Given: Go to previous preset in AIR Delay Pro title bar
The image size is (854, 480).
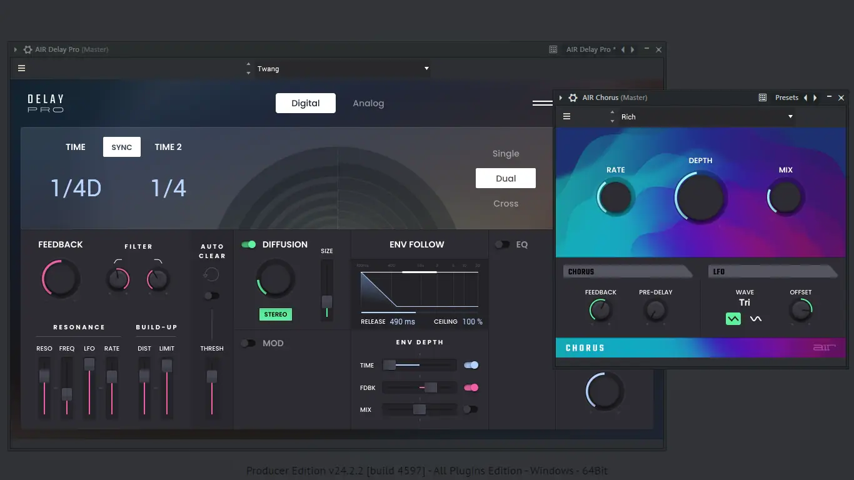Looking at the screenshot, I should pos(623,49).
